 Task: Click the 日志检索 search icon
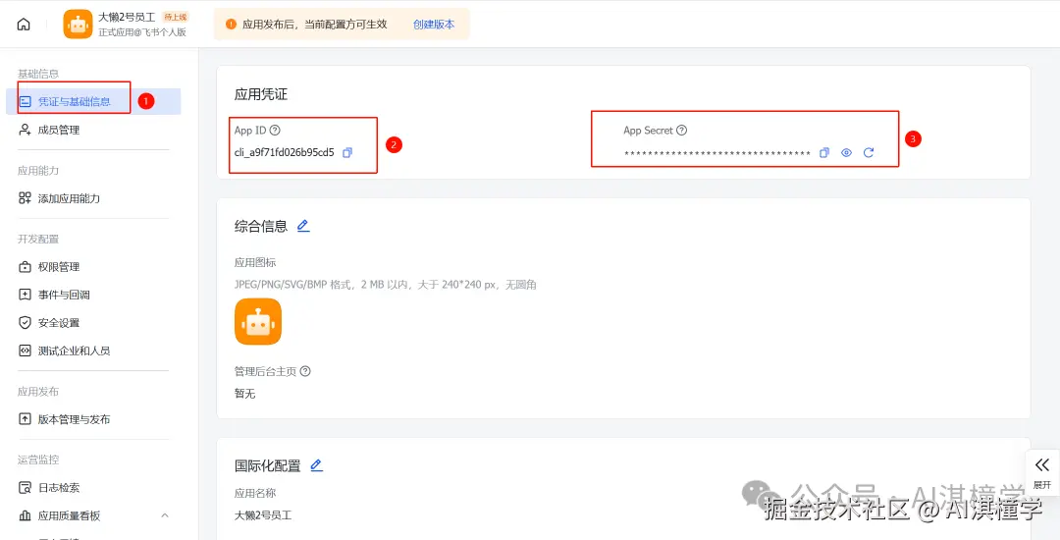[25, 487]
